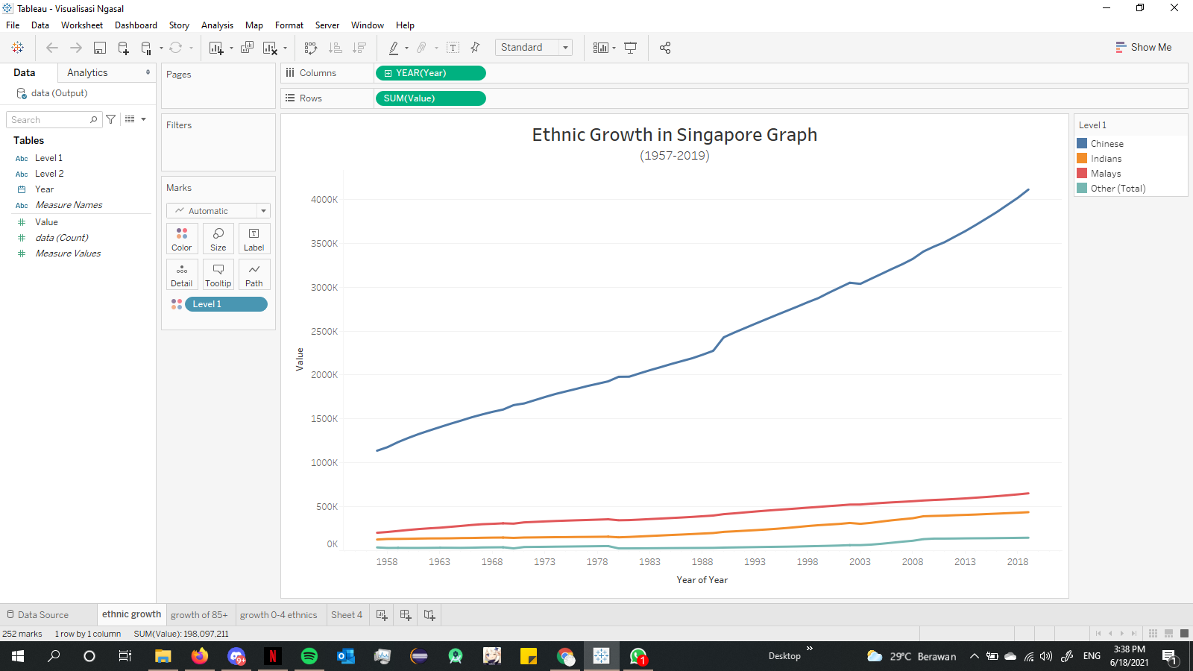Open the Analytics pane options arrows
Viewport: 1193px width, 671px height.
coord(148,72)
